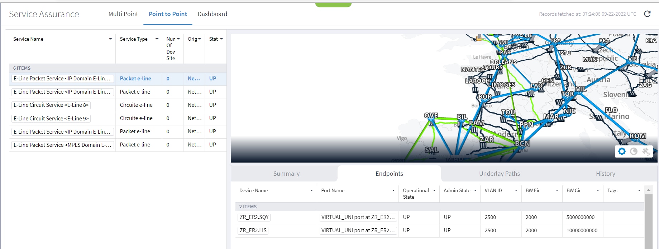
Task: Open Operational State column menu
Action: [434, 190]
